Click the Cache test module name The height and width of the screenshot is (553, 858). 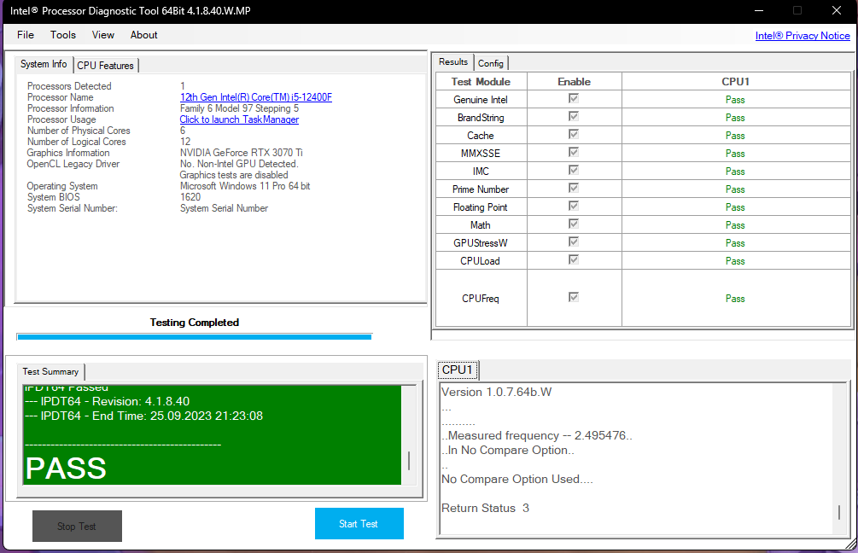coord(481,135)
